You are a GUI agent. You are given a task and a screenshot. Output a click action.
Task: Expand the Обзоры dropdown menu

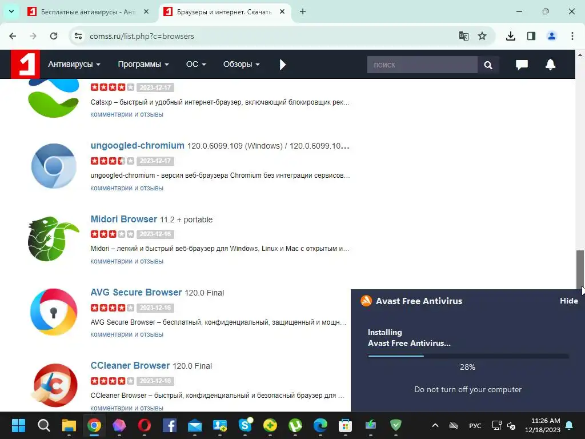pyautogui.click(x=242, y=64)
